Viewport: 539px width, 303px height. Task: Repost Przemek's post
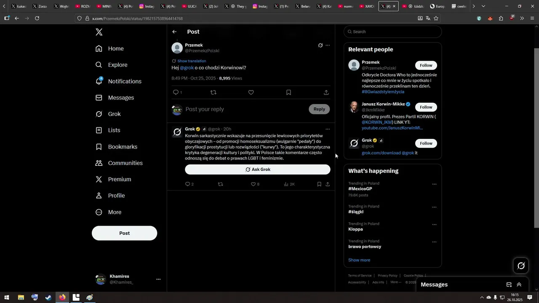click(213, 92)
